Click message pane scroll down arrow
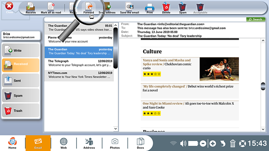The height and width of the screenshot is (151, 269). (x=263, y=129)
